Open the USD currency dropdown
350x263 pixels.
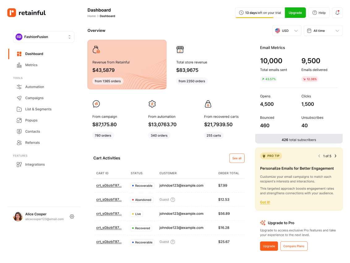tap(287, 31)
